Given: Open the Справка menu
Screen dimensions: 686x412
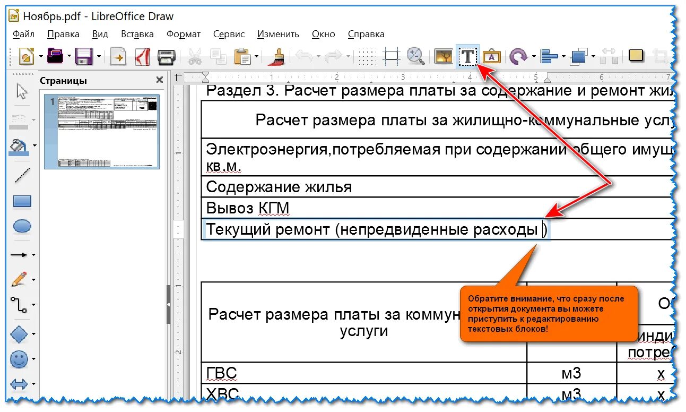Looking at the screenshot, I should (x=366, y=34).
